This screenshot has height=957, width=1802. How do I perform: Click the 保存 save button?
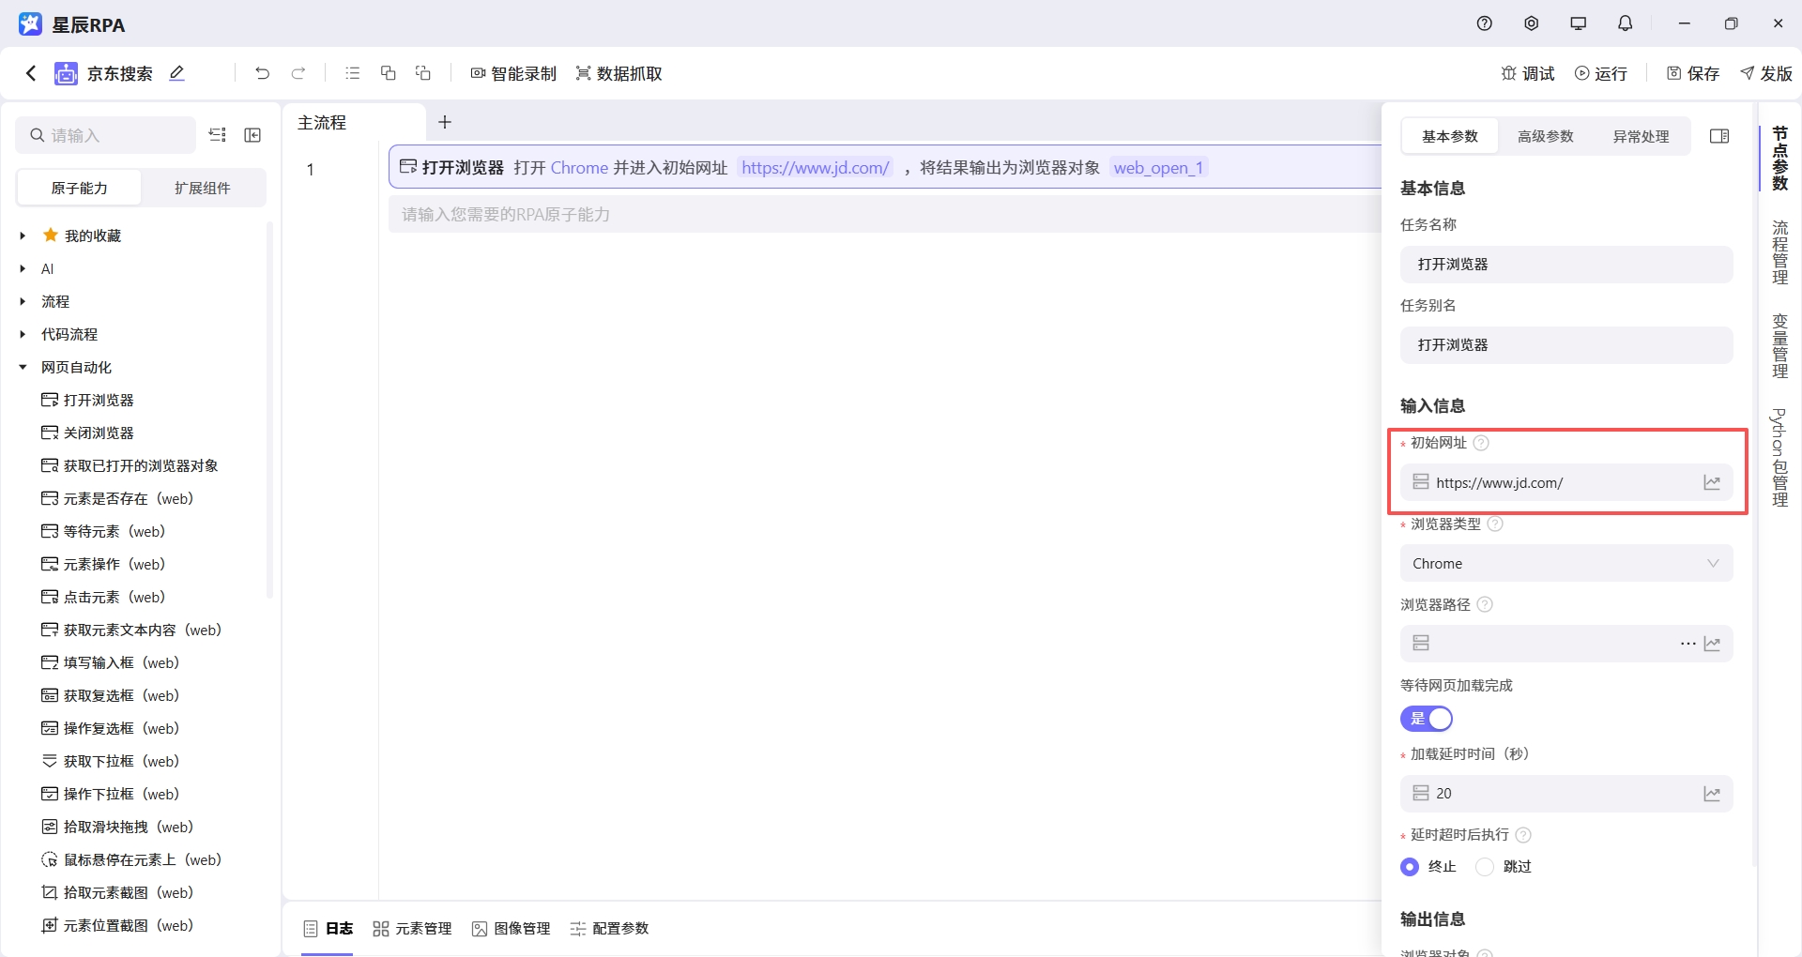pos(1692,73)
